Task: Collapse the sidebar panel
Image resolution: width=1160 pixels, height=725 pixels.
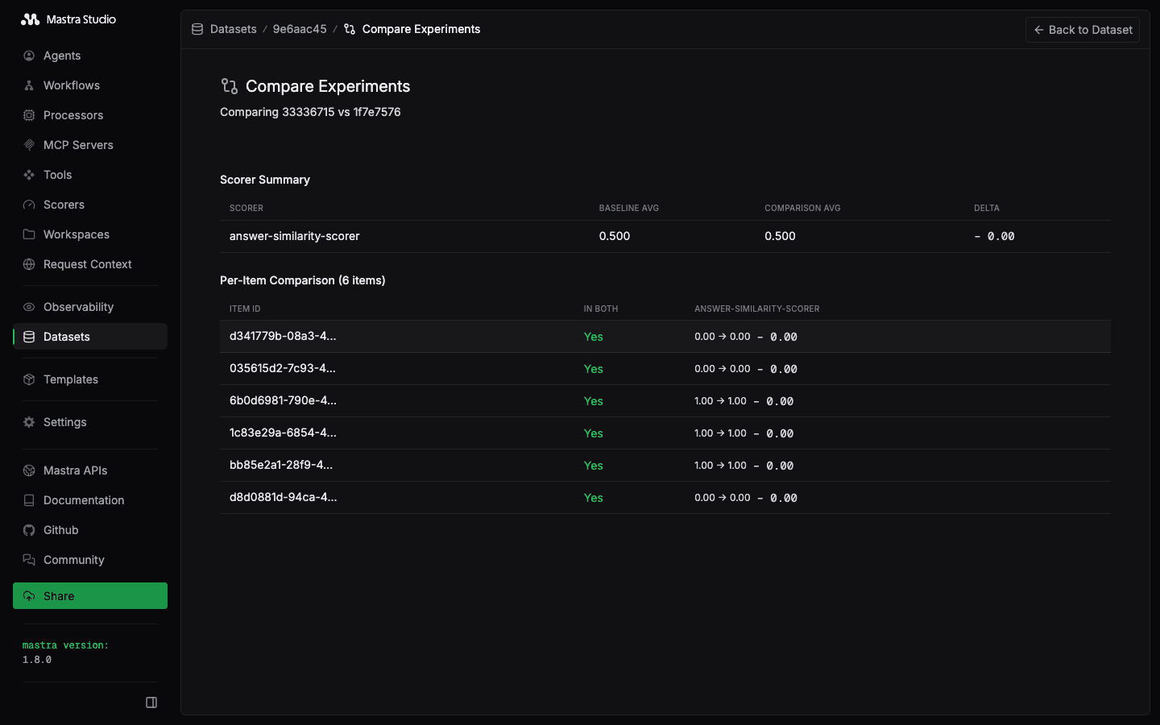Action: click(151, 702)
